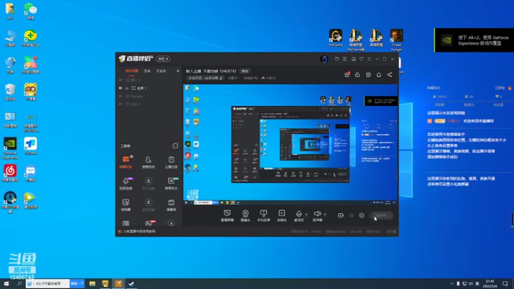The image size is (514, 289).
Task: Open the barrage screen tool
Action: pos(126,205)
